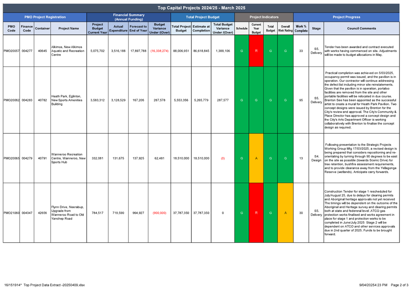Select PMO code 'PMO21060'
The image size is (412, 290).
pos(11,213)
